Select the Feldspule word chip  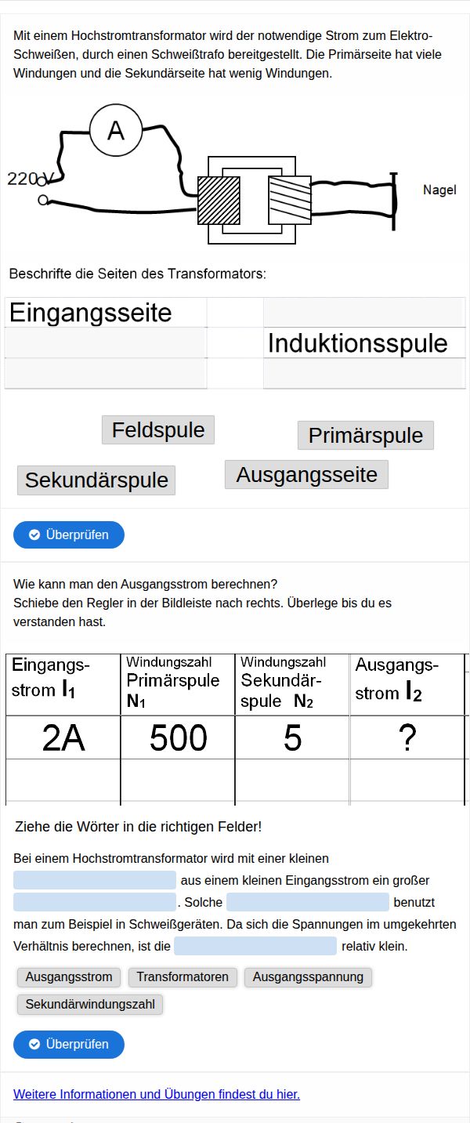click(x=158, y=429)
